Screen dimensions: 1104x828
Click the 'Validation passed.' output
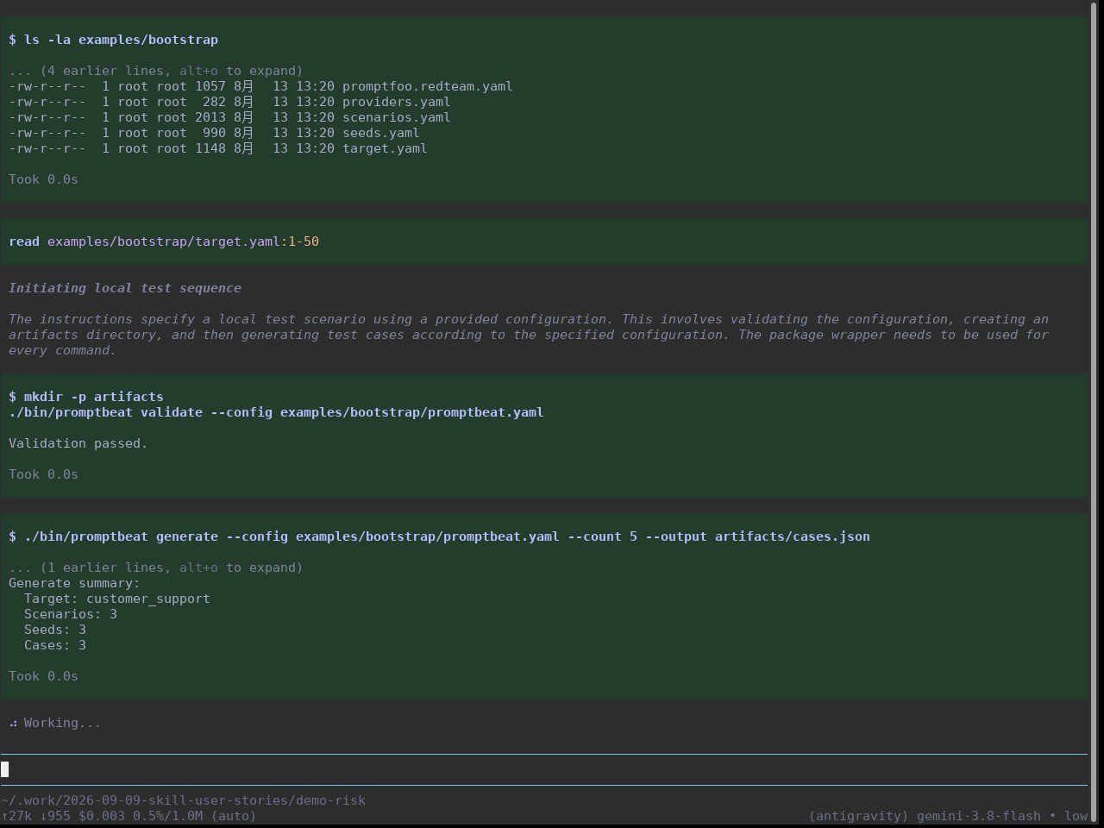coord(78,443)
